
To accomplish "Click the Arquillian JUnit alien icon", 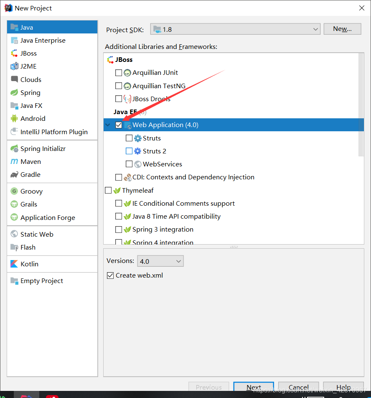I will (127, 73).
